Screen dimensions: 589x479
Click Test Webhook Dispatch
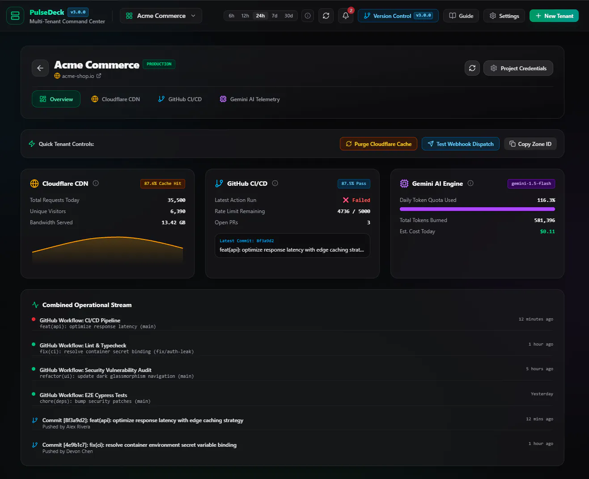461,144
